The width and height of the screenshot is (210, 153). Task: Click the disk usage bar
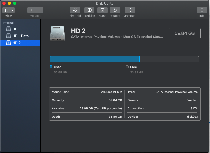(124, 59)
